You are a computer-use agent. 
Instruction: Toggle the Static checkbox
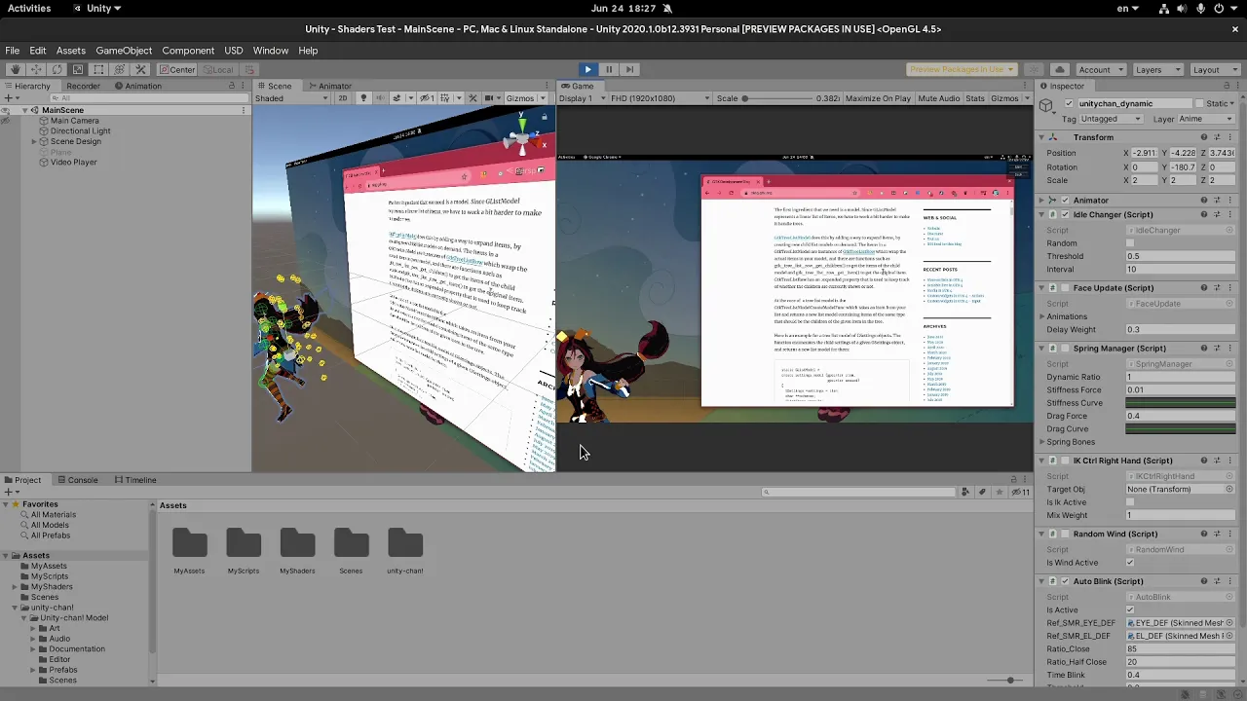click(x=1200, y=103)
